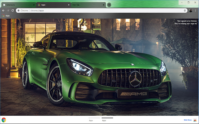The width and height of the screenshot is (199, 124).
Task: Go back with the browser back arrow
Action: coord(3,11)
